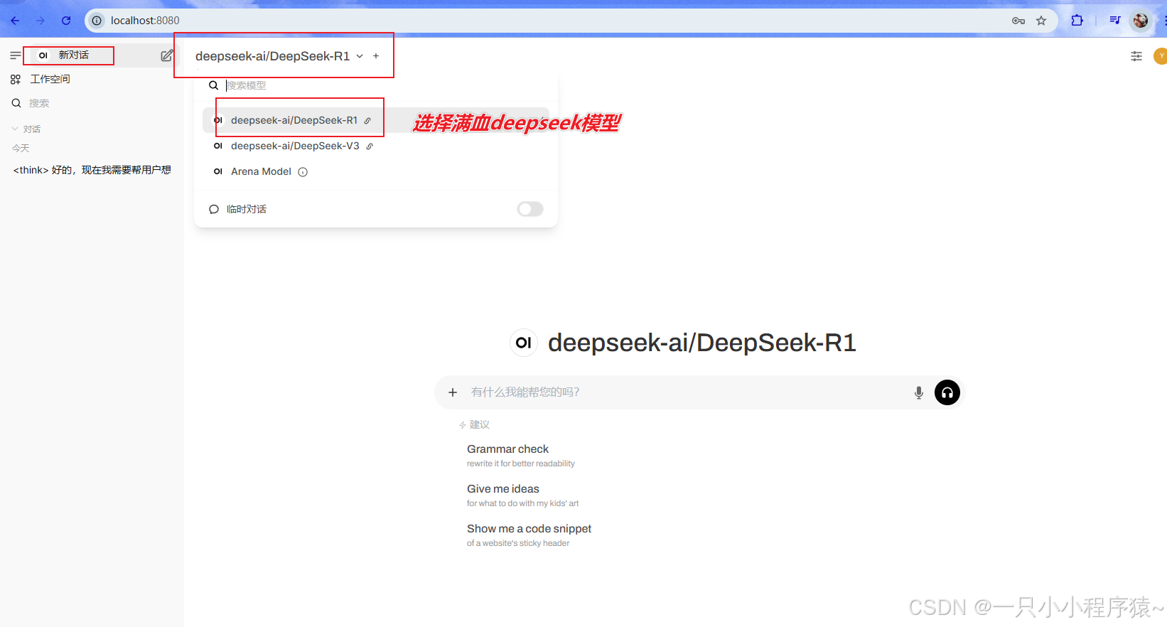
Task: Open the password key icon in address bar
Action: 1018,21
